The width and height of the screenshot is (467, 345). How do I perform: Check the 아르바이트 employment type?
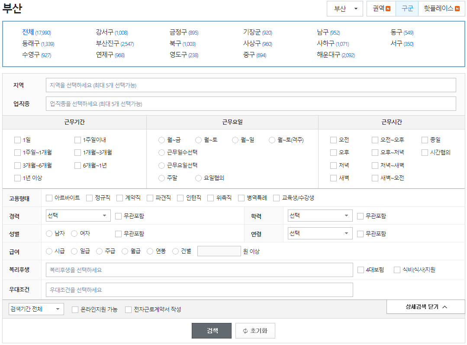(x=48, y=198)
